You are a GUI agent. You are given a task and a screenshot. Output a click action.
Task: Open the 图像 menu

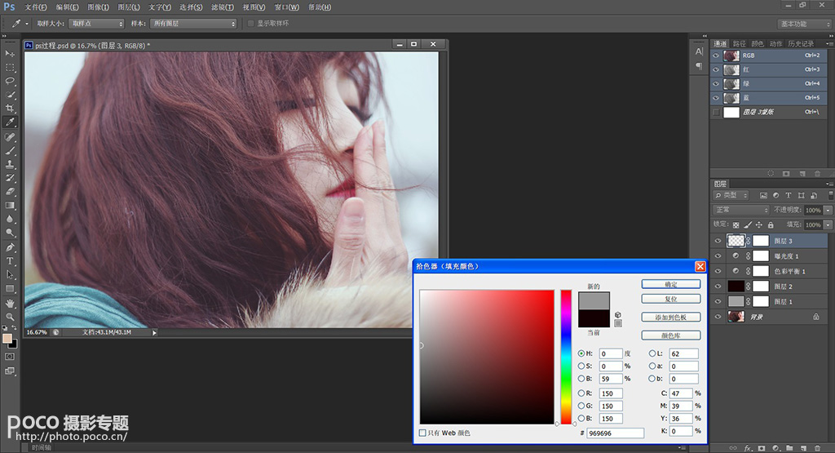(98, 7)
